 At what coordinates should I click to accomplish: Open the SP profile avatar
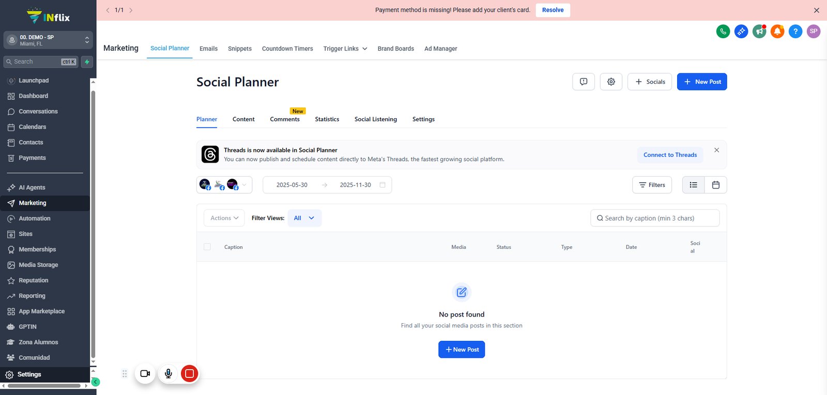(814, 31)
